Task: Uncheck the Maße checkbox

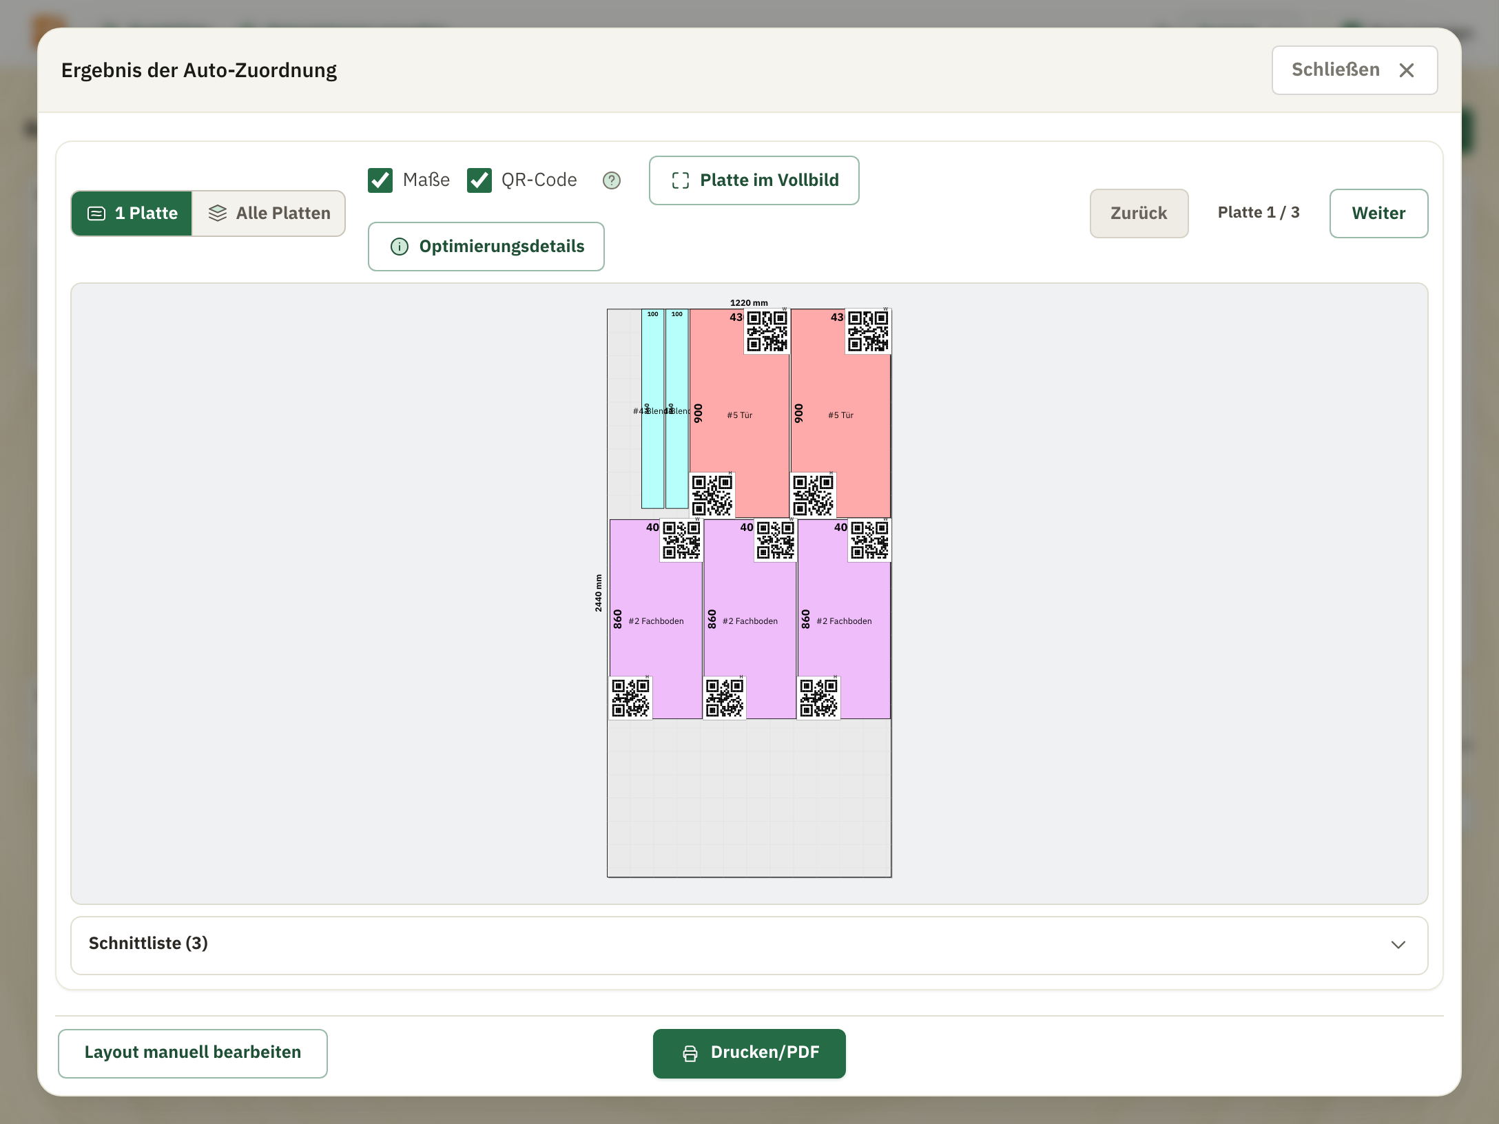Action: point(380,180)
